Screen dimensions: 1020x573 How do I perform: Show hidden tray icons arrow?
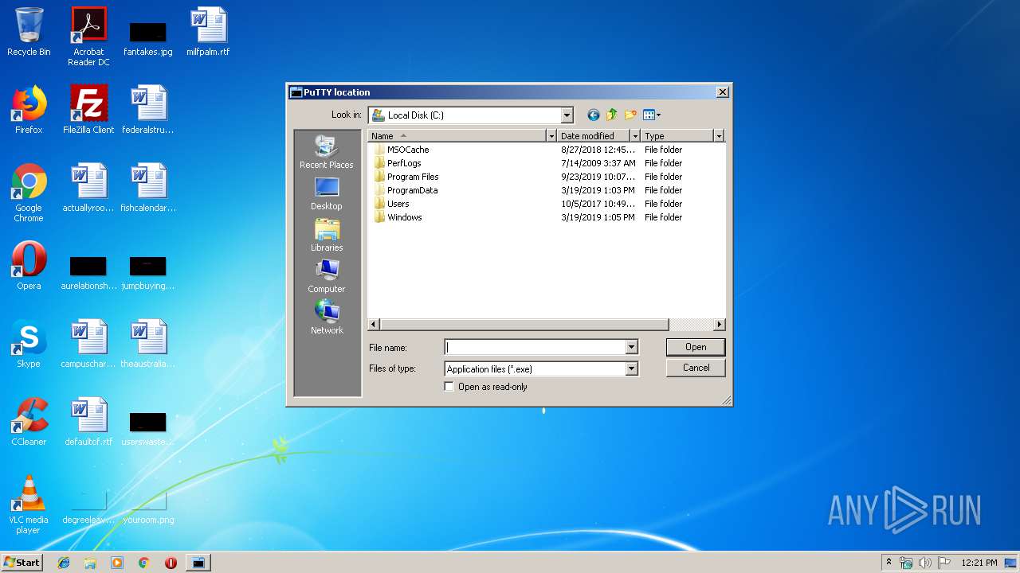pyautogui.click(x=889, y=563)
